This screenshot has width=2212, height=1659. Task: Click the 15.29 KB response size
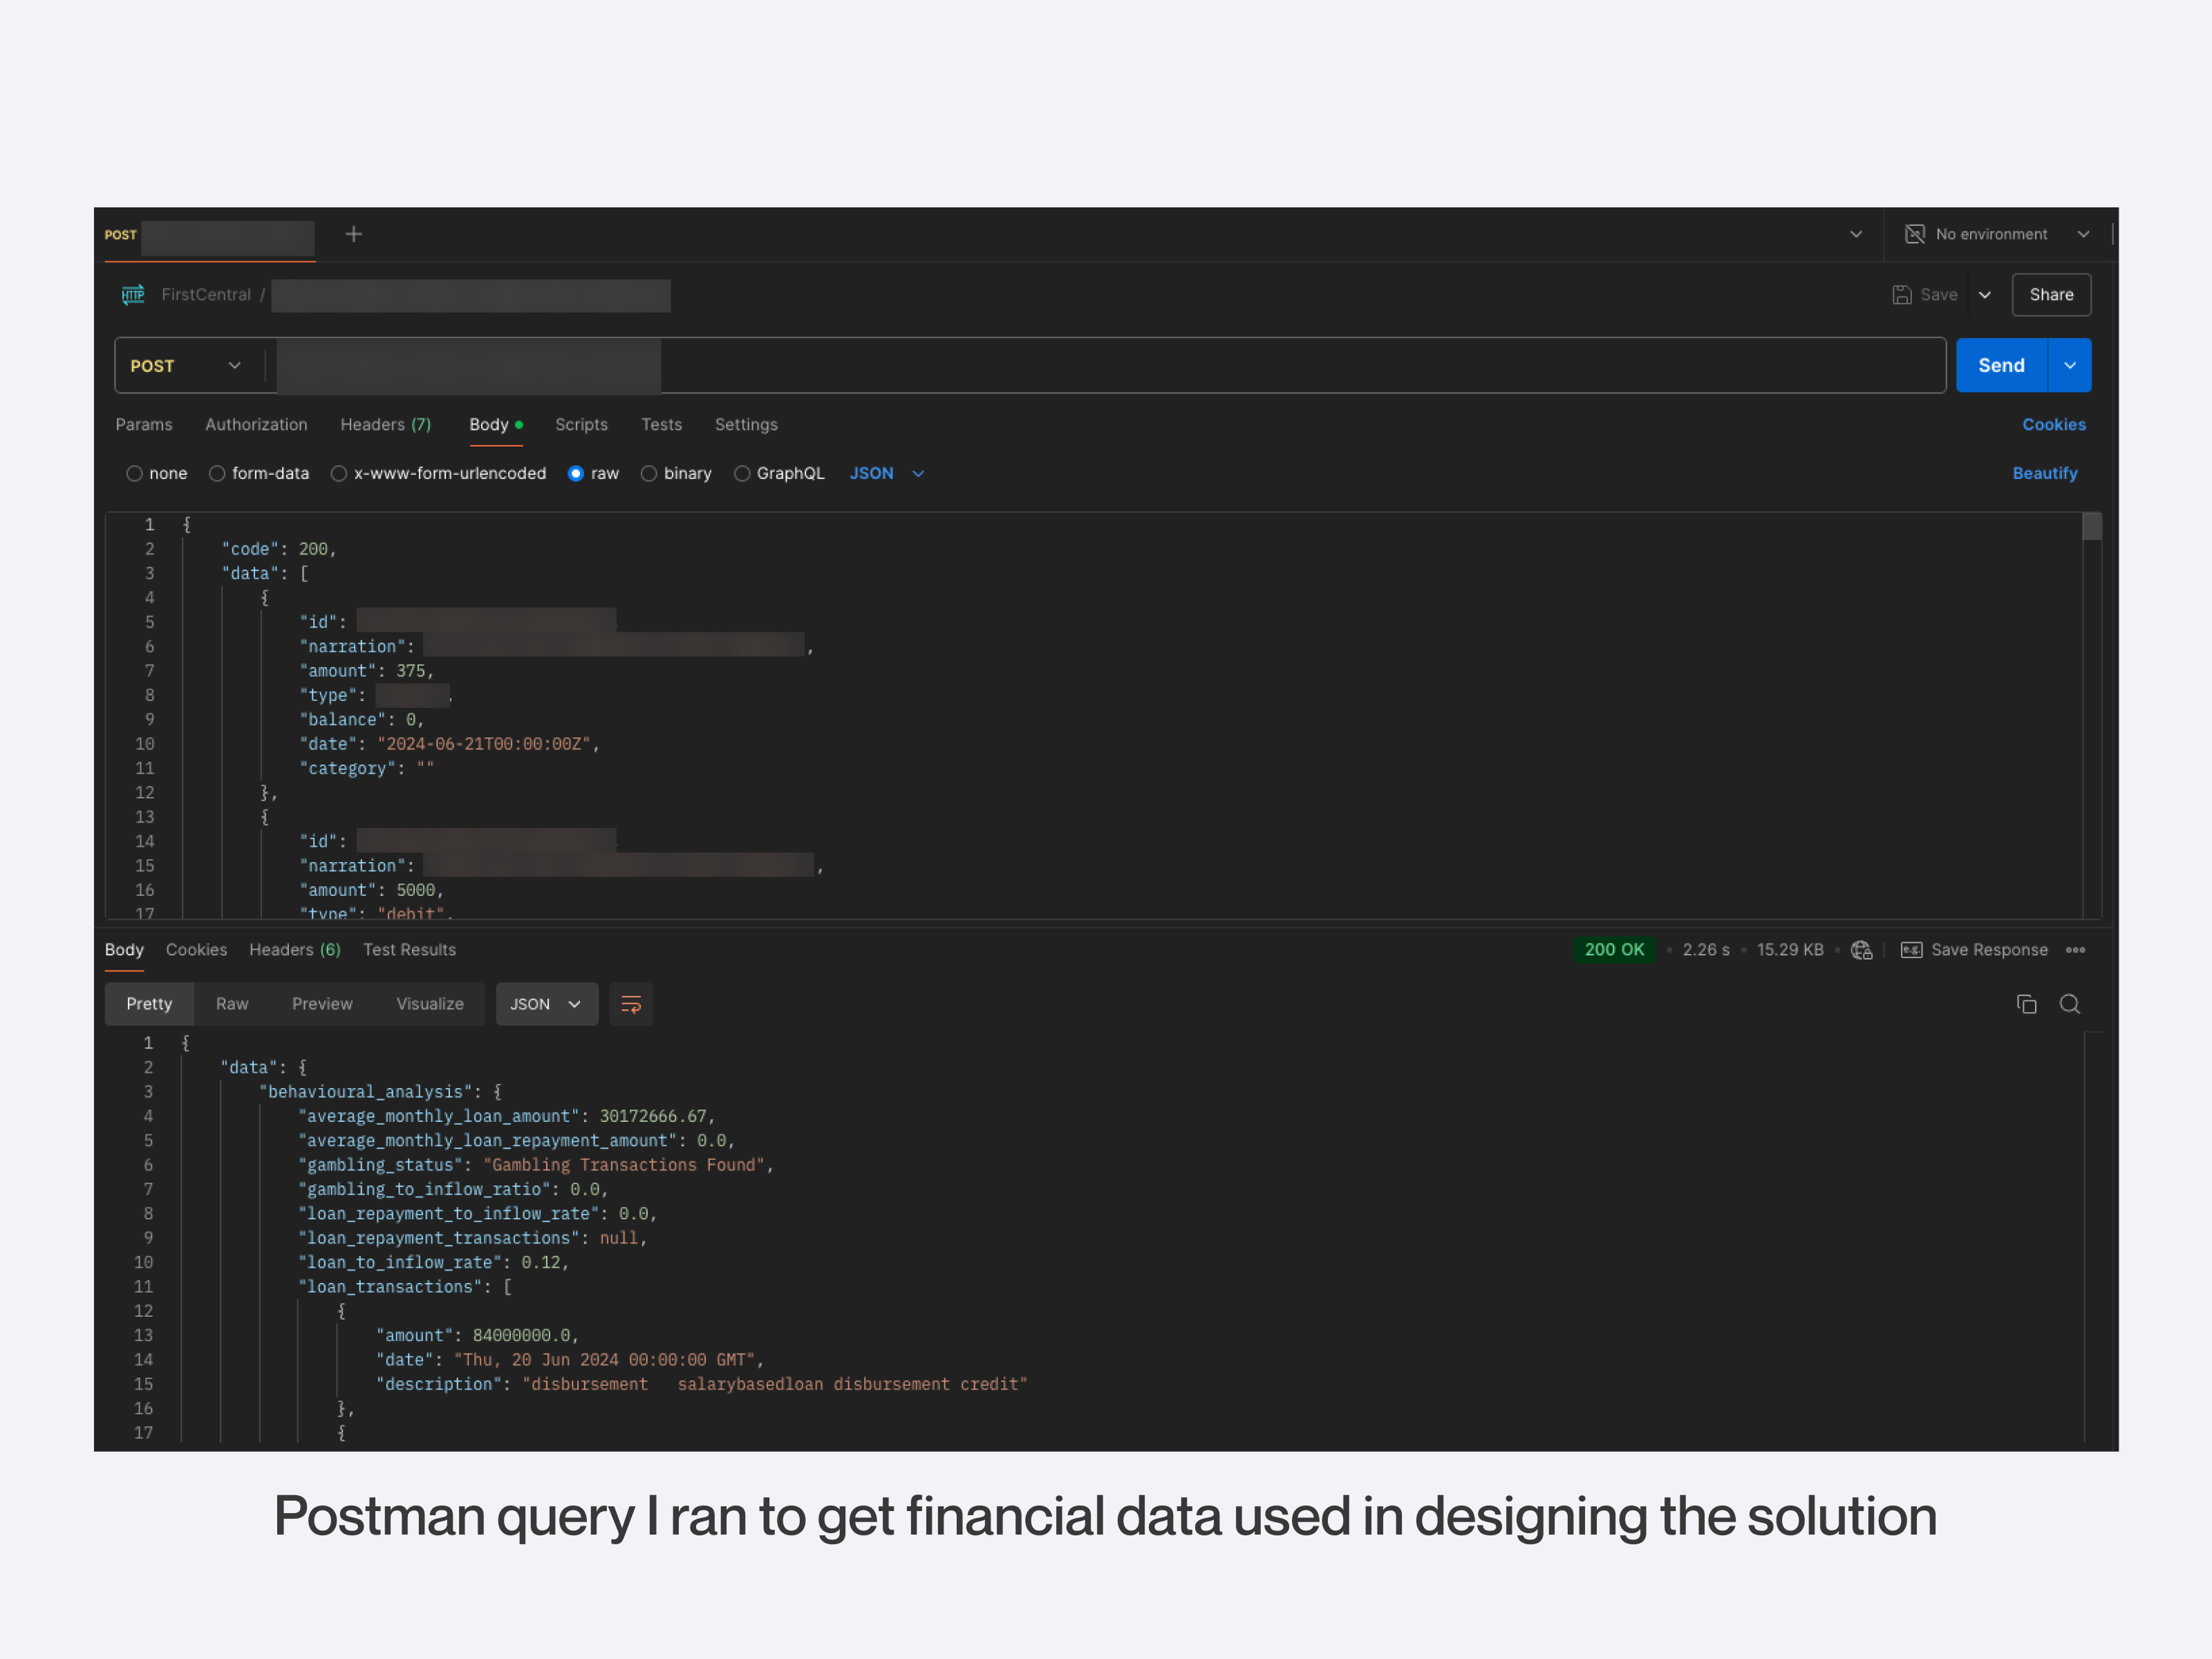coord(1789,950)
